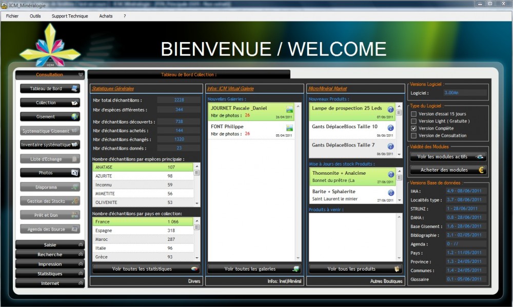The width and height of the screenshot is (513, 307).
Task: Open the Fichier menu
Action: point(12,16)
